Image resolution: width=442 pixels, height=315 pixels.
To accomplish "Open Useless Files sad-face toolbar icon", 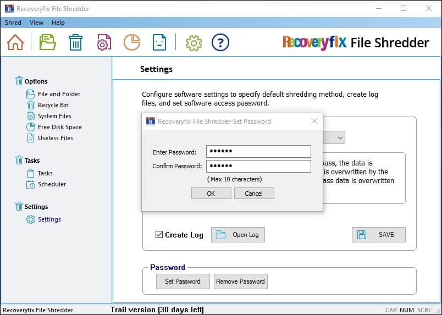I will [x=159, y=42].
